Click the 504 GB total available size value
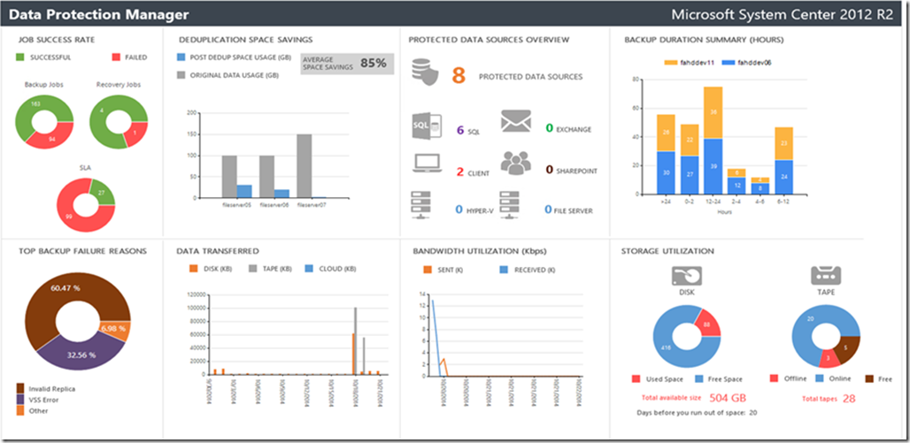 tap(729, 398)
